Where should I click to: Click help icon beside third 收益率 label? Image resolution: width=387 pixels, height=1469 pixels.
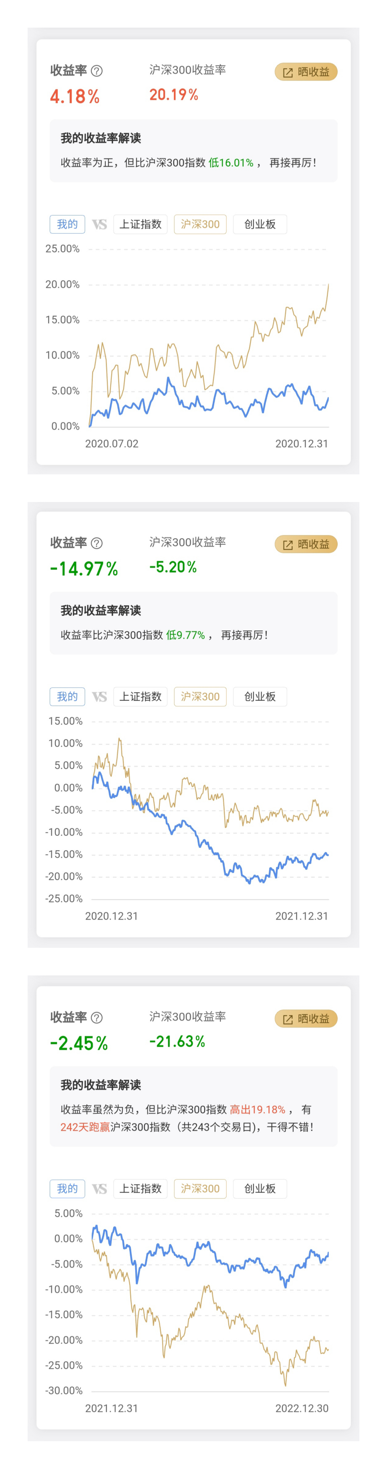tap(97, 1017)
